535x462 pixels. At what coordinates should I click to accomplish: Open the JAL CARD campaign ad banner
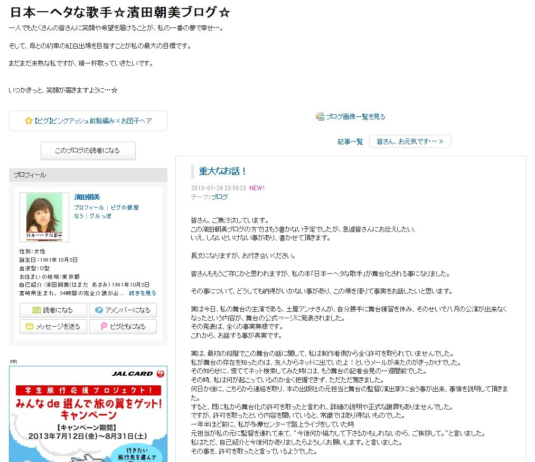coord(88,414)
